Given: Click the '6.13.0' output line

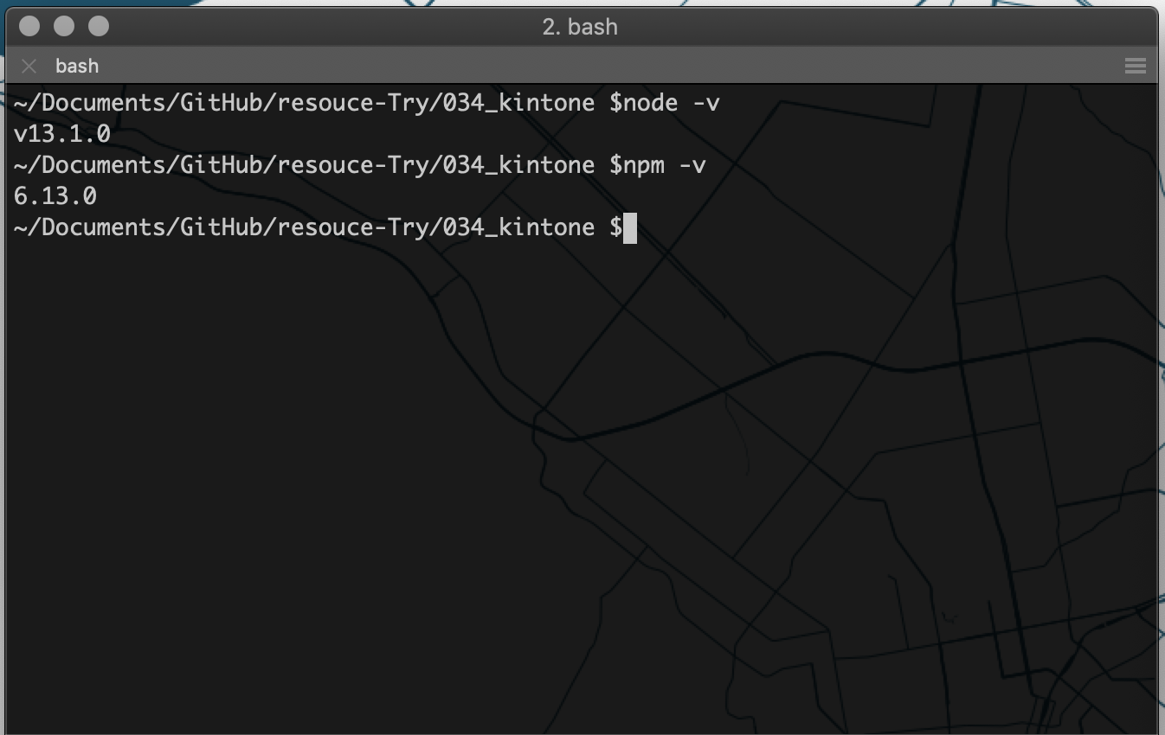Looking at the screenshot, I should (55, 196).
